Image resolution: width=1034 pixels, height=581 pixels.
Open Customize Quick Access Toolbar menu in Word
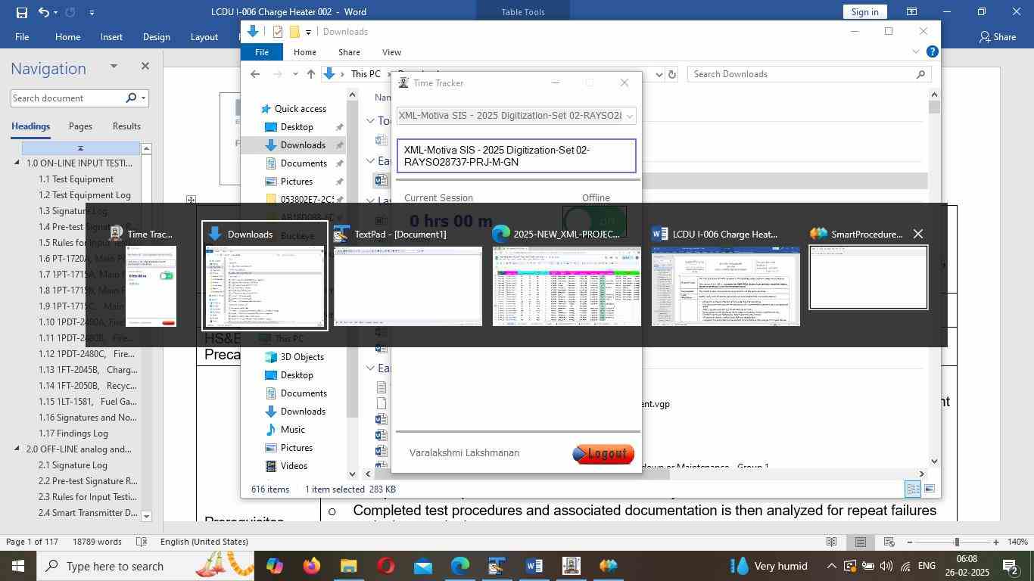click(x=92, y=12)
